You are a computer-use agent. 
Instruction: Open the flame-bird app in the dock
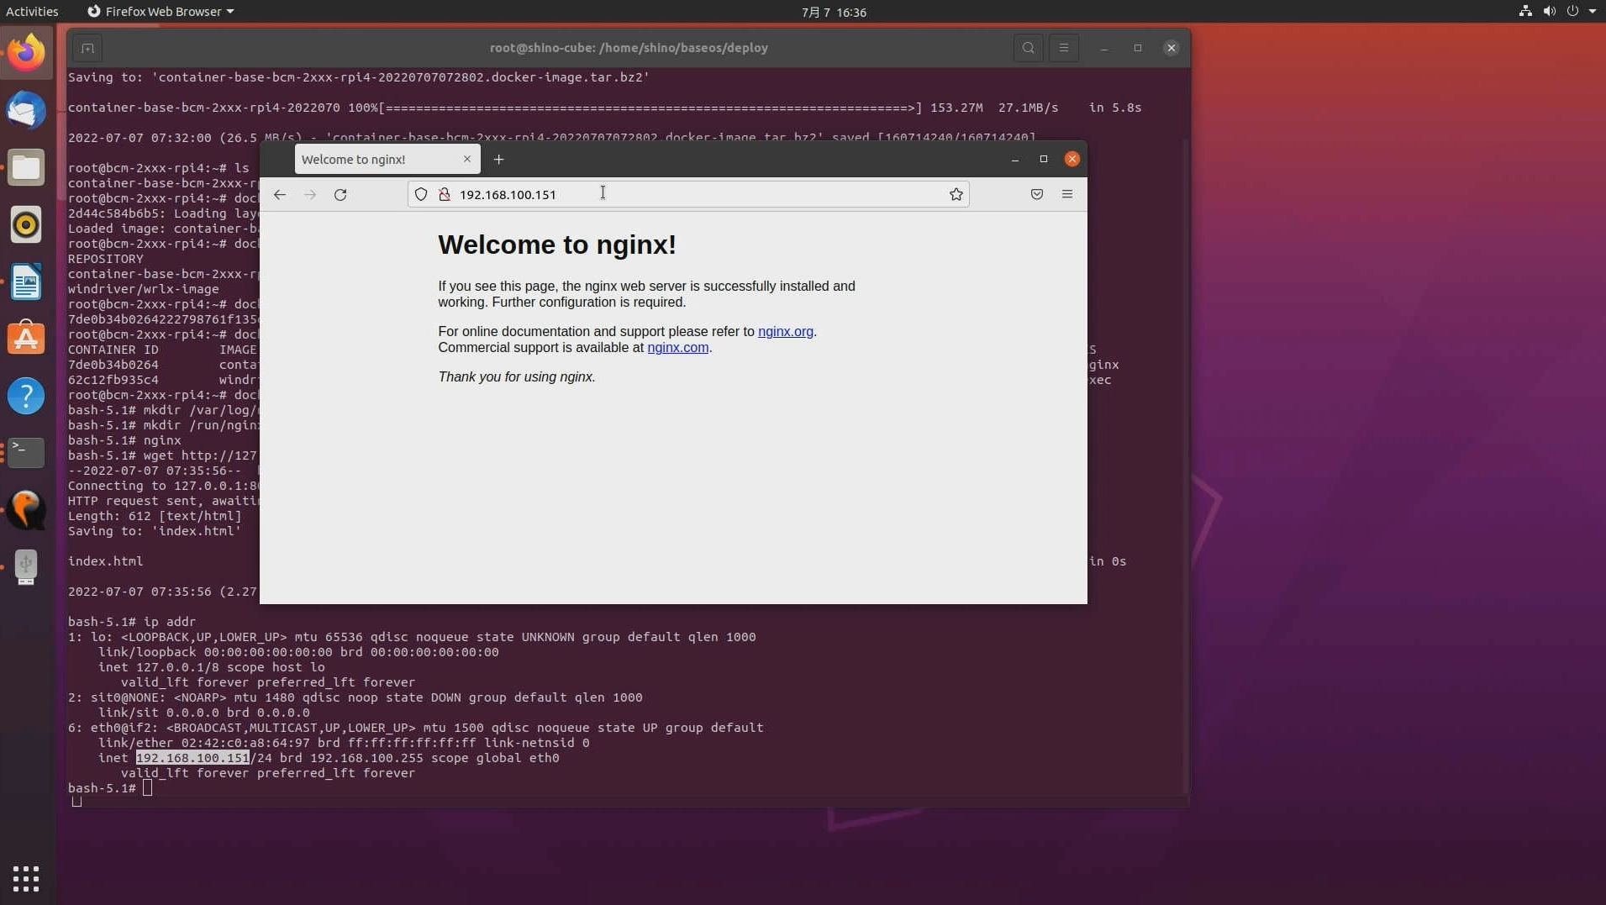pos(26,510)
